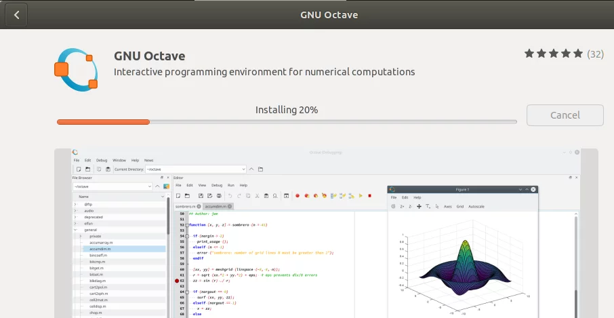Click the Axes button in Figure 1 toolbar
This screenshot has height=318, width=614.
point(447,206)
